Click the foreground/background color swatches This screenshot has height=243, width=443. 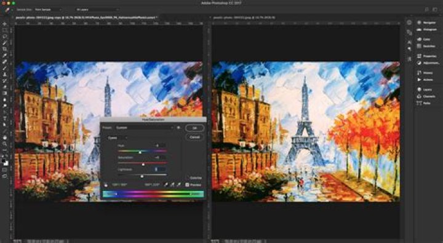[5, 162]
